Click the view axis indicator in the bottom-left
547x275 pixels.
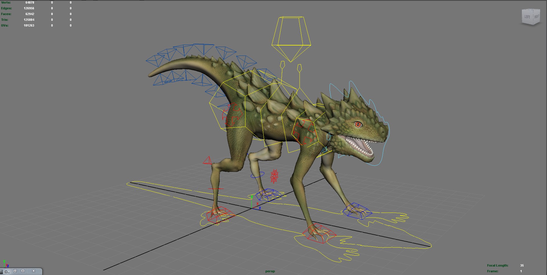(x=6, y=264)
